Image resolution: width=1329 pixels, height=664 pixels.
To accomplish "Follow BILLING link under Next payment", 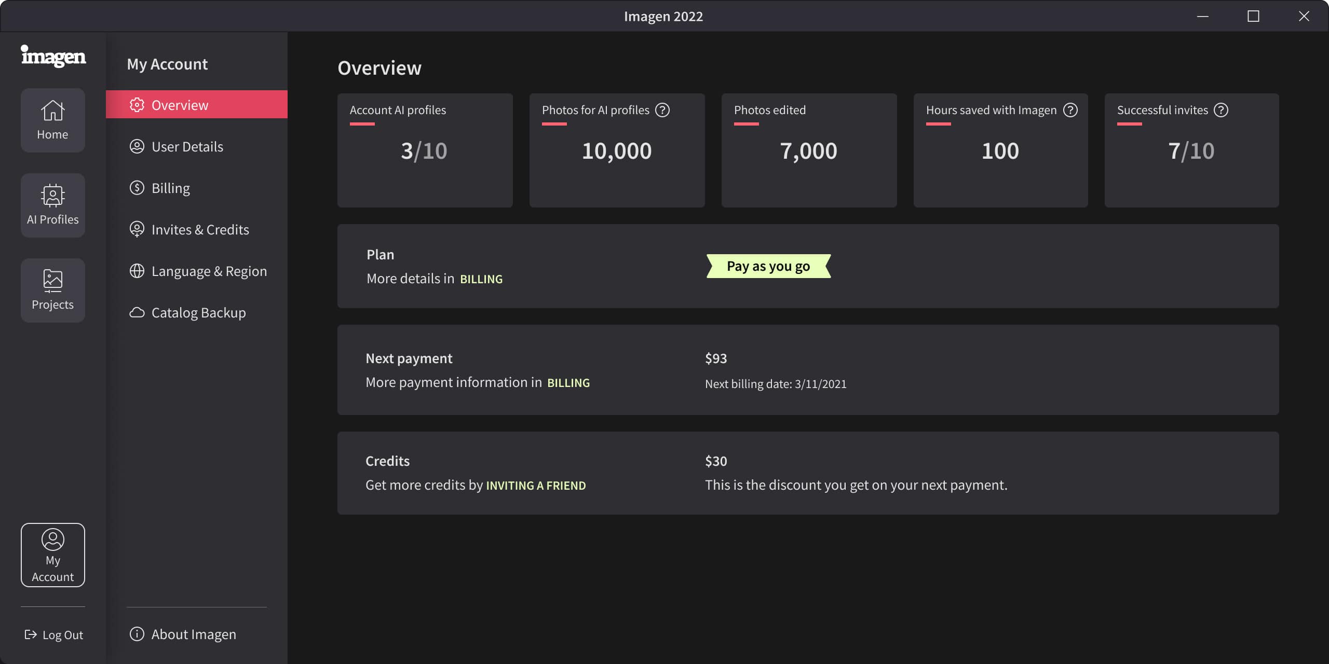I will point(568,383).
